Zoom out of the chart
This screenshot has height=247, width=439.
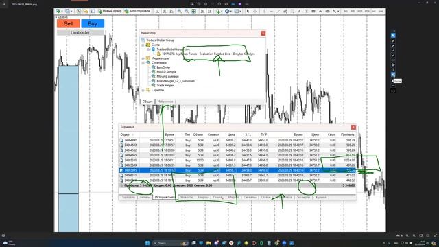pos(187,11)
